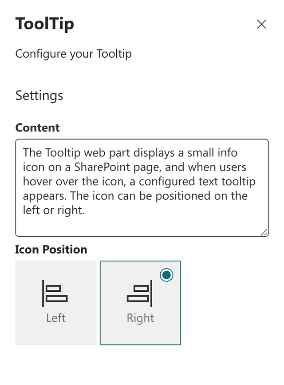
Task: Click the ToolTip panel title
Action: [45, 24]
